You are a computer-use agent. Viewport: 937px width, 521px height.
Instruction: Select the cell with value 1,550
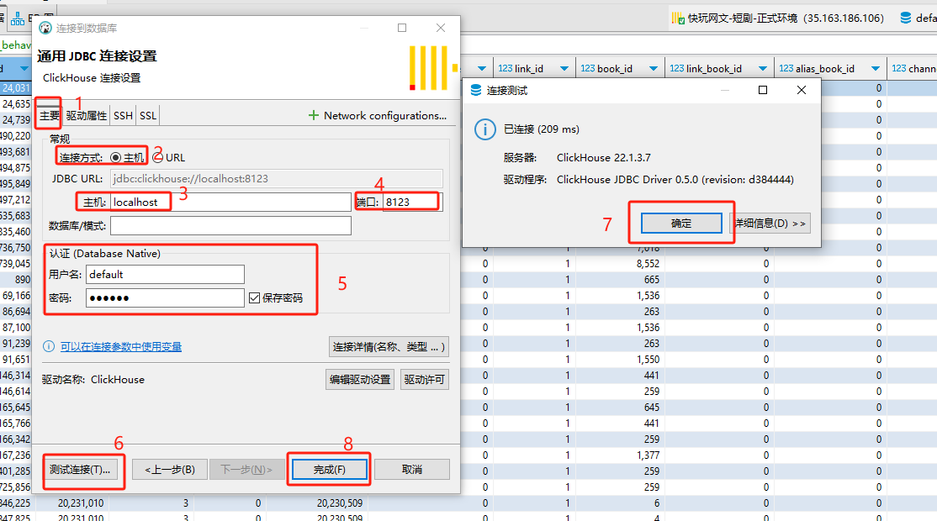coord(620,360)
